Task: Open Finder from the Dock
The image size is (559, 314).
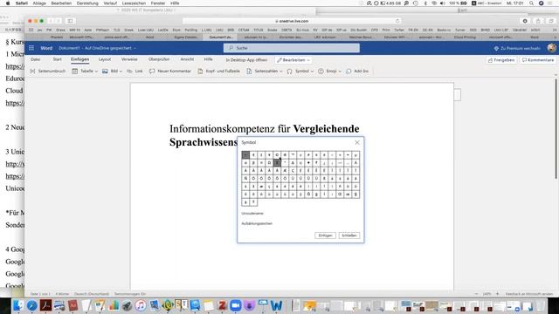Action: pos(18,305)
